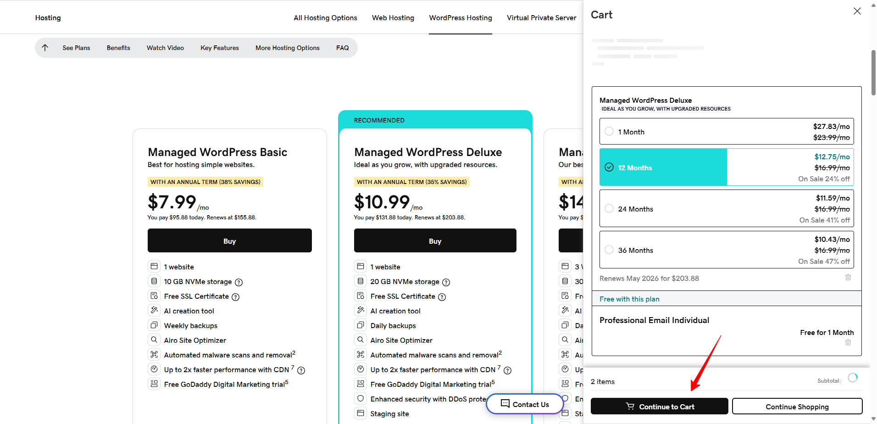
Task: Open info icon for 10 GB NVMe storage
Action: (x=239, y=282)
